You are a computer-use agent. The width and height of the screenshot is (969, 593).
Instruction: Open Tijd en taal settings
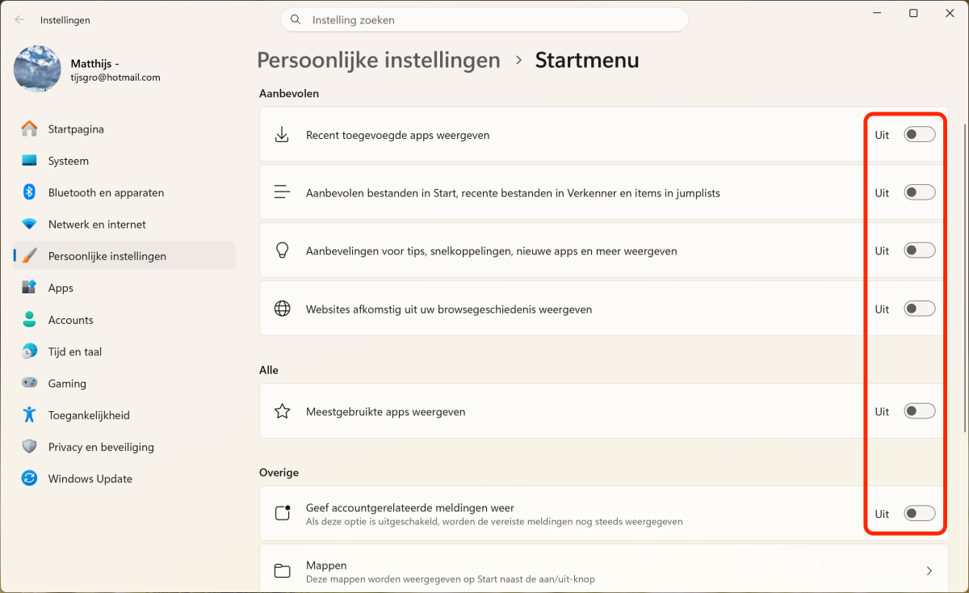pyautogui.click(x=74, y=351)
